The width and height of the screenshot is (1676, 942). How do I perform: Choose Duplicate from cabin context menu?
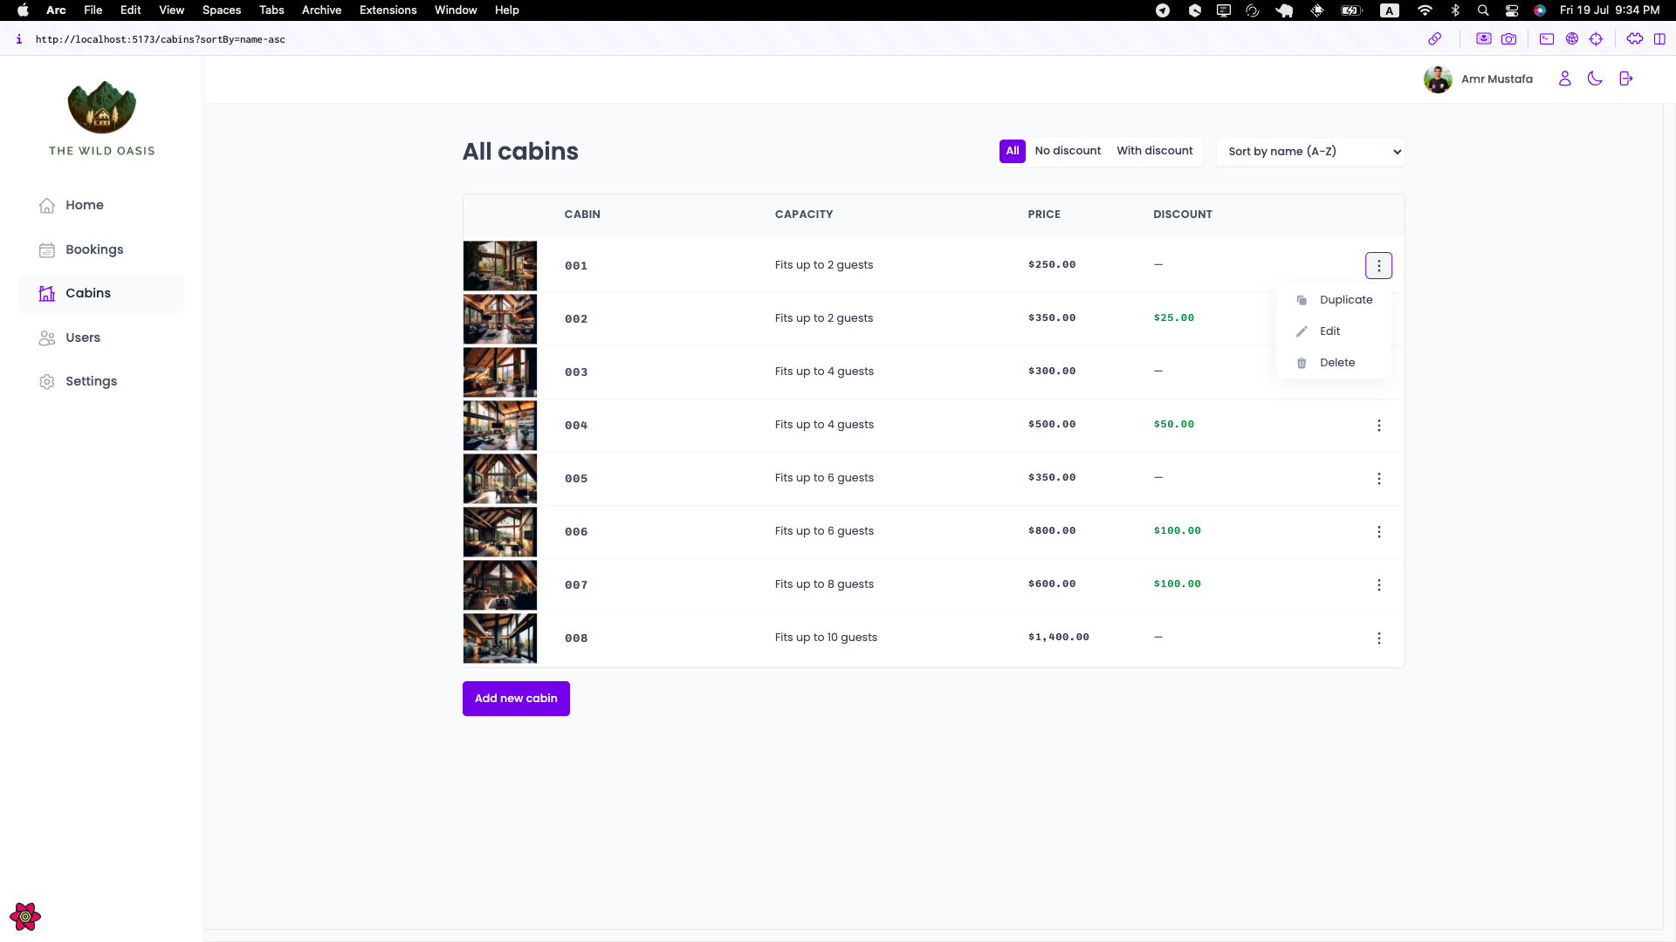(1345, 300)
